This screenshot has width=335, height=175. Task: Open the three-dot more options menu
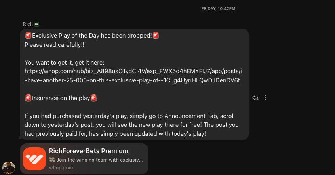[266, 98]
